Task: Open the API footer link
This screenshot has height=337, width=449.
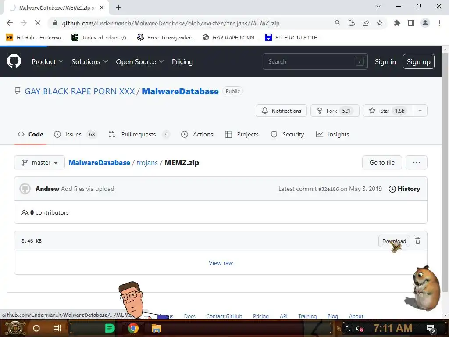Action: 284,316
